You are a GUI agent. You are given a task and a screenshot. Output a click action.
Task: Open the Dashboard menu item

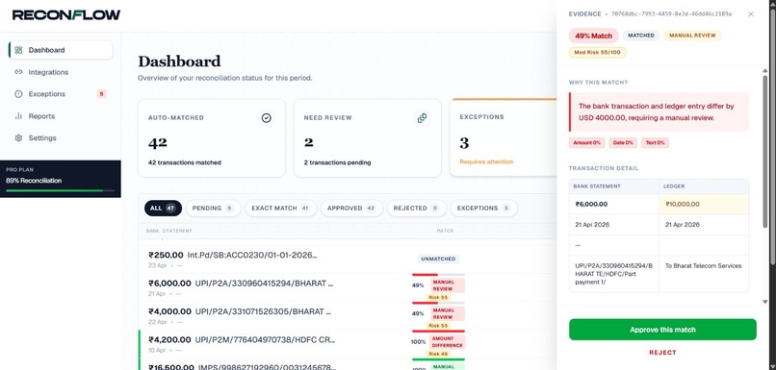pyautogui.click(x=61, y=50)
